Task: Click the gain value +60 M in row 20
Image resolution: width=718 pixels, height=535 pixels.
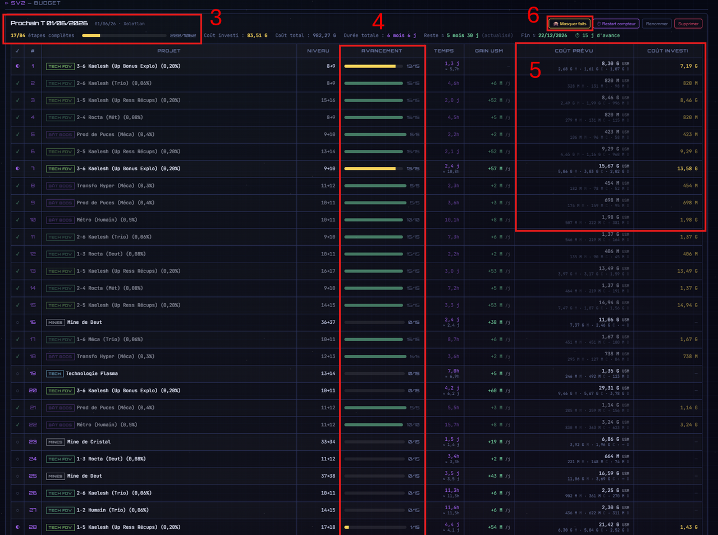Action: (495, 391)
